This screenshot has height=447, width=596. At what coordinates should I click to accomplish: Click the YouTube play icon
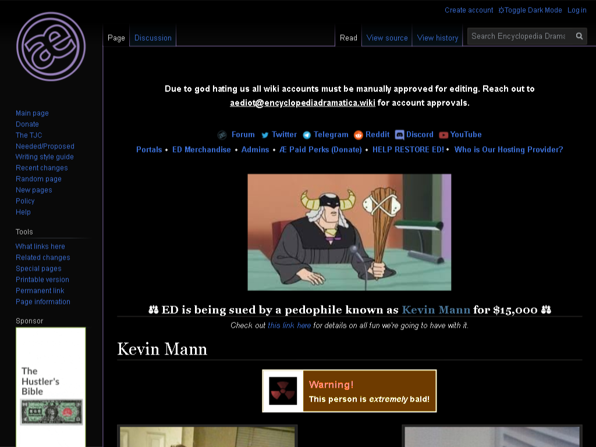click(444, 135)
